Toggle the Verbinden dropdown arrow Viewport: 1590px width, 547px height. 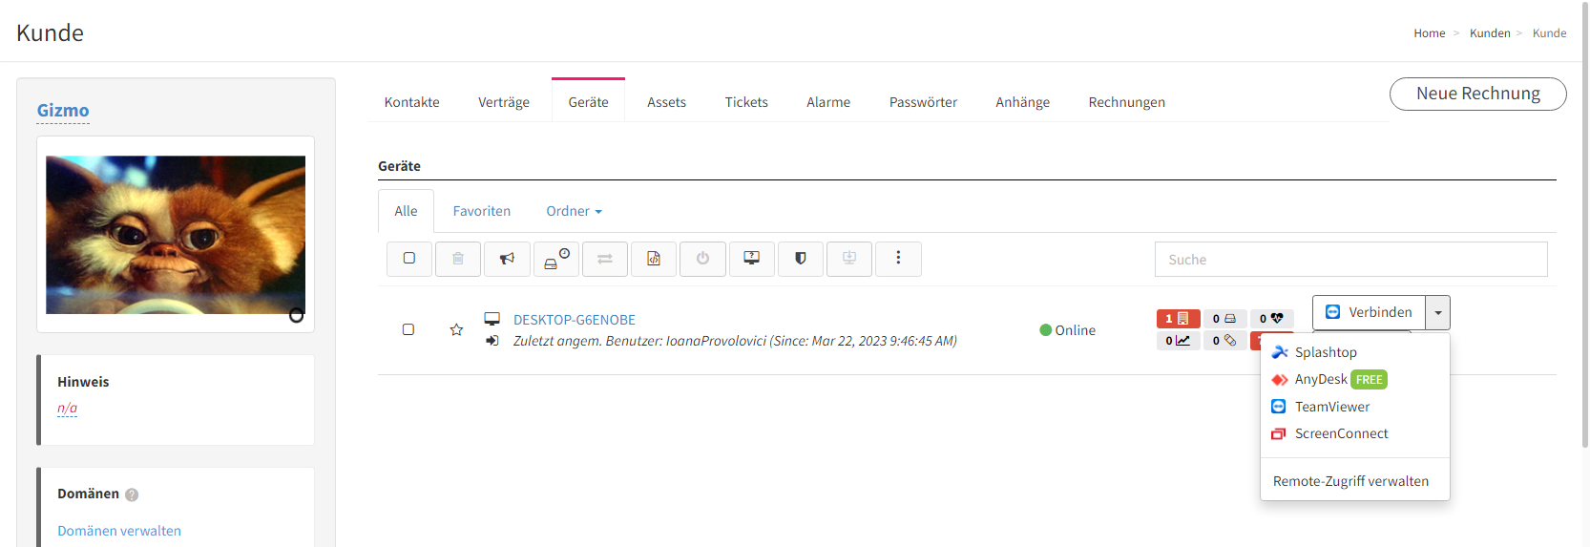pyautogui.click(x=1438, y=312)
